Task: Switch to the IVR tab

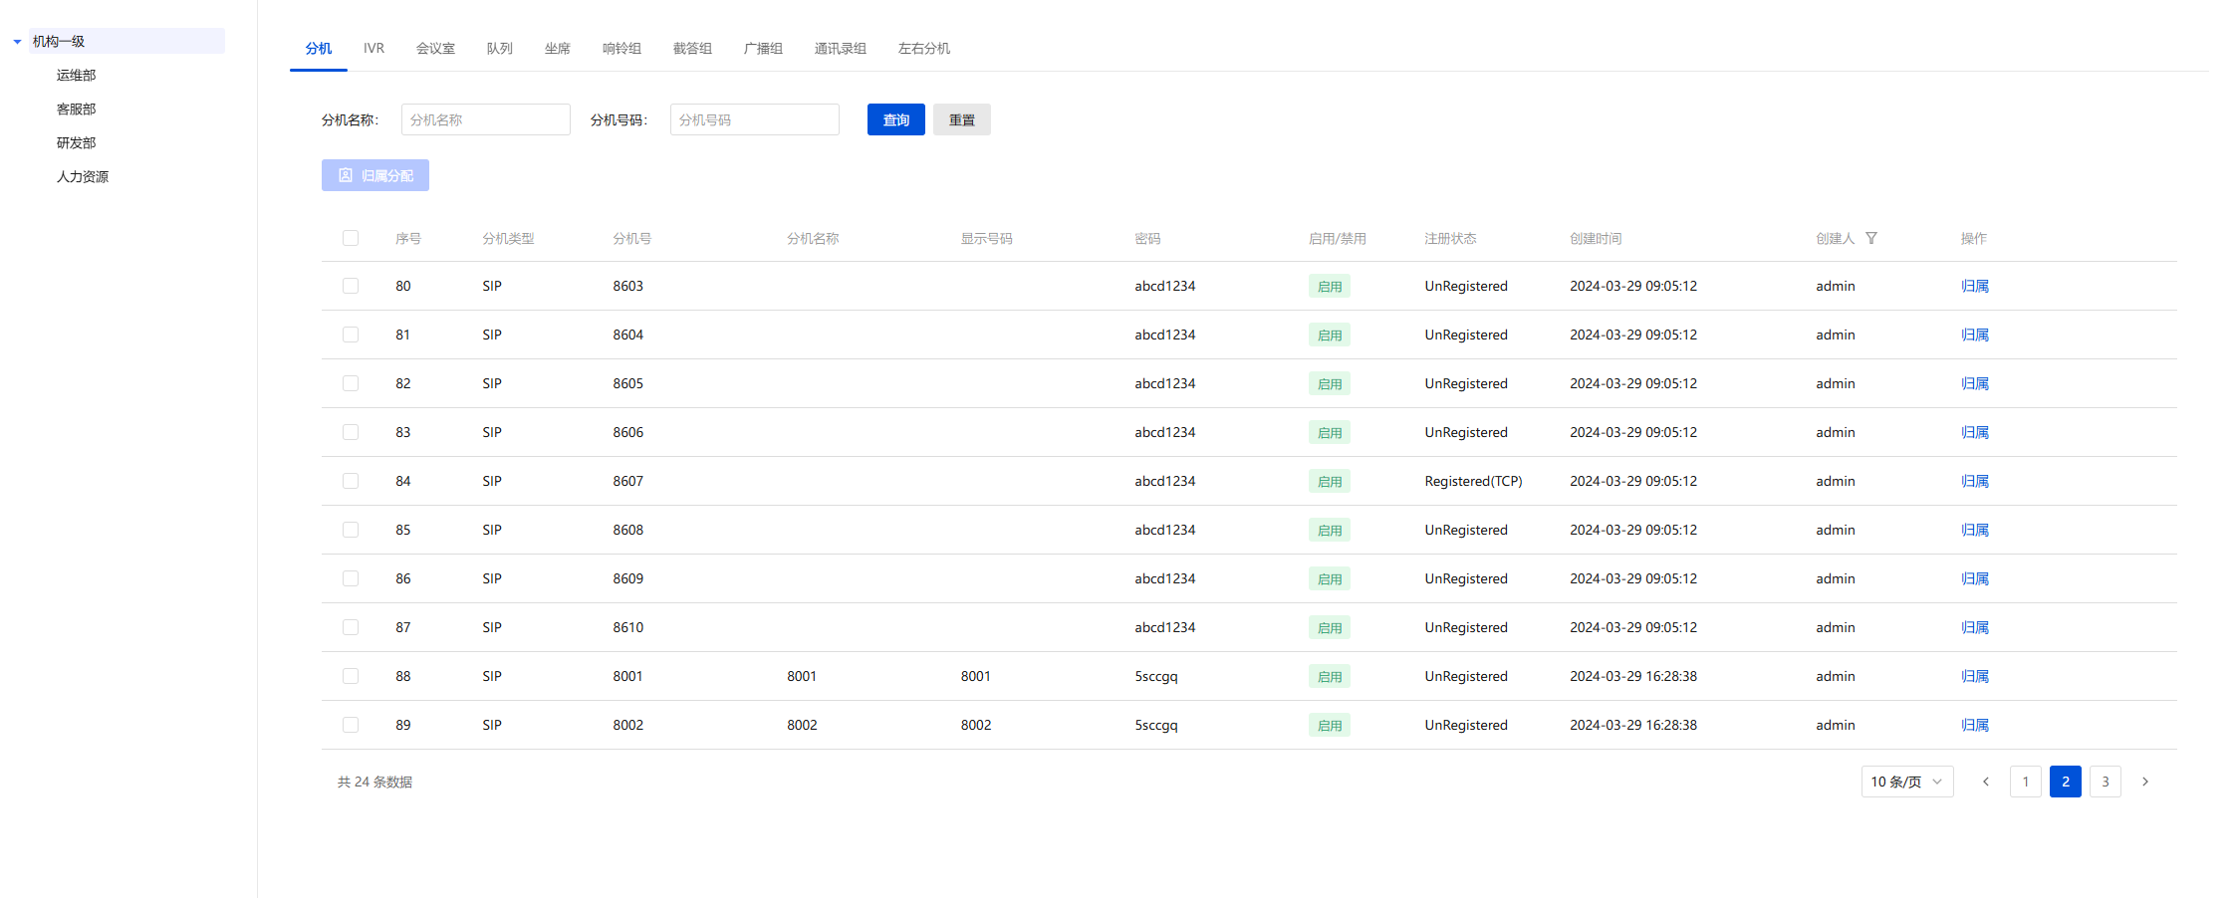Action: coord(373,48)
